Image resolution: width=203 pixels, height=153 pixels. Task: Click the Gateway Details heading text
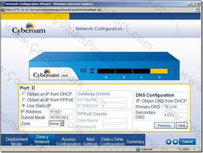click(94, 94)
